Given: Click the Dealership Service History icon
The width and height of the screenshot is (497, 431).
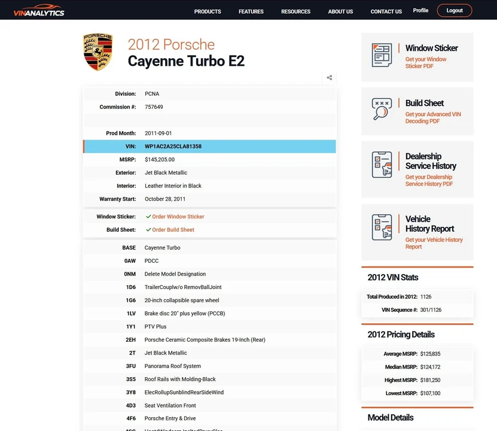Looking at the screenshot, I should [382, 165].
